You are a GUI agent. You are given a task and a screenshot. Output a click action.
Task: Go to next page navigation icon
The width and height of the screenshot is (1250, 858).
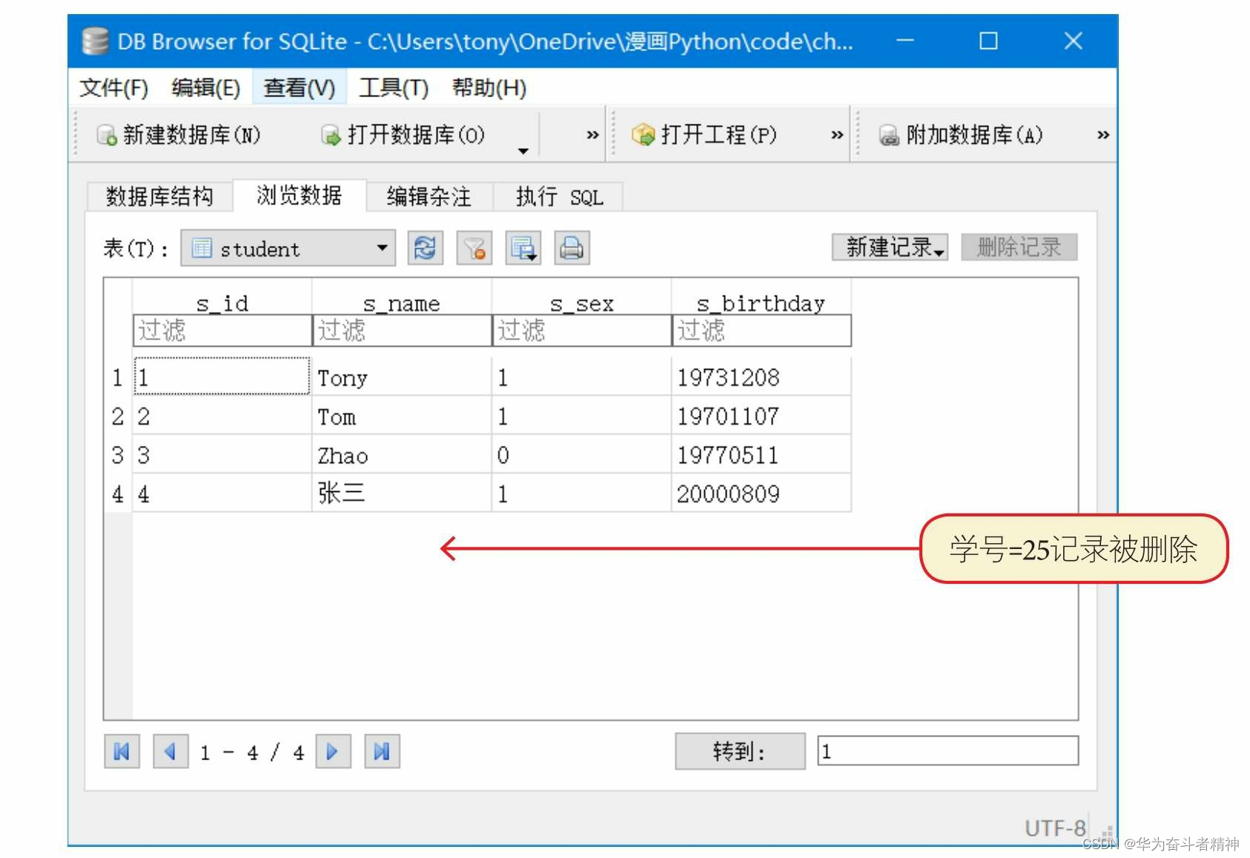[333, 752]
